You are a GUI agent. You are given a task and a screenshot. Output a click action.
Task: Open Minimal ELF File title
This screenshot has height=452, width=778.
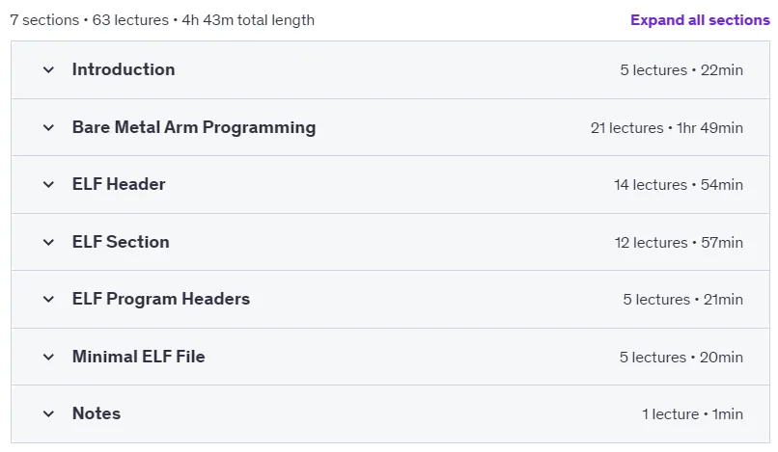138,357
